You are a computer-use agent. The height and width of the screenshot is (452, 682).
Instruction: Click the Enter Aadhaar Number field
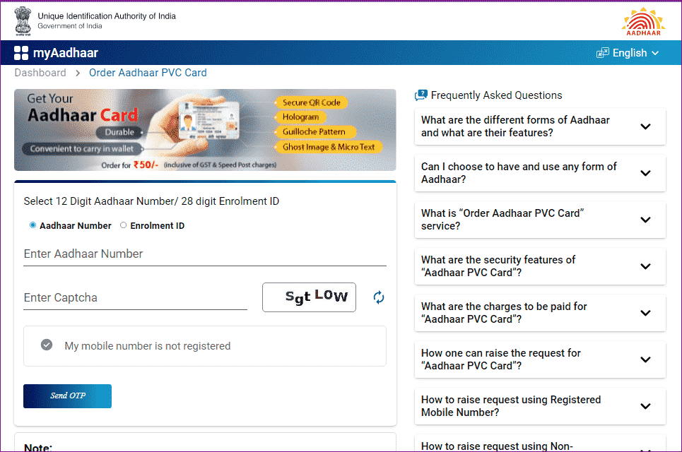click(204, 254)
